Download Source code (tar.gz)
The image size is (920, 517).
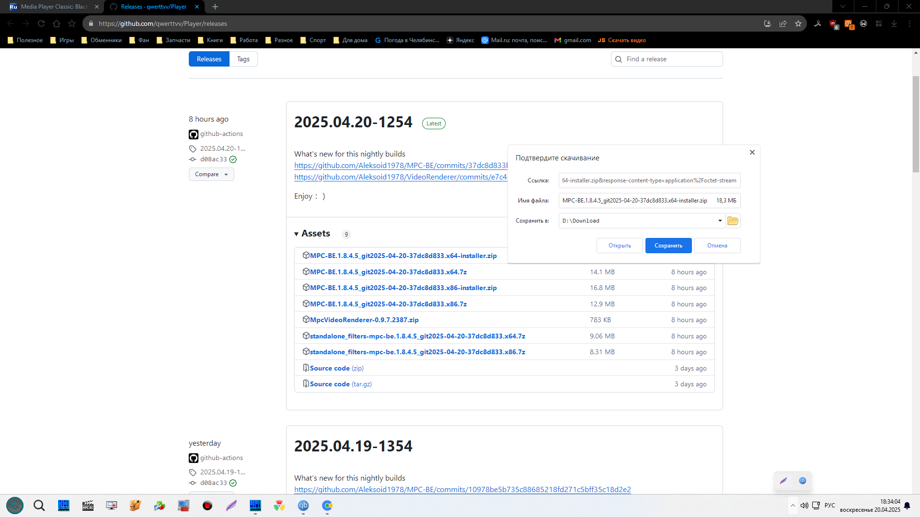(341, 384)
